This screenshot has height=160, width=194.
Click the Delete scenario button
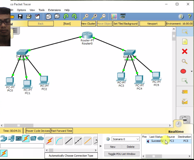131,147
